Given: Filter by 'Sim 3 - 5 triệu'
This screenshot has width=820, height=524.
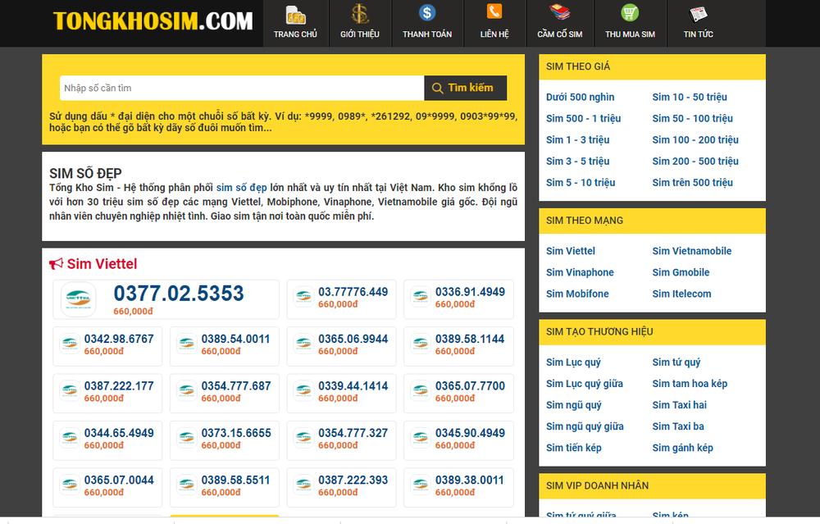Looking at the screenshot, I should click(577, 162).
